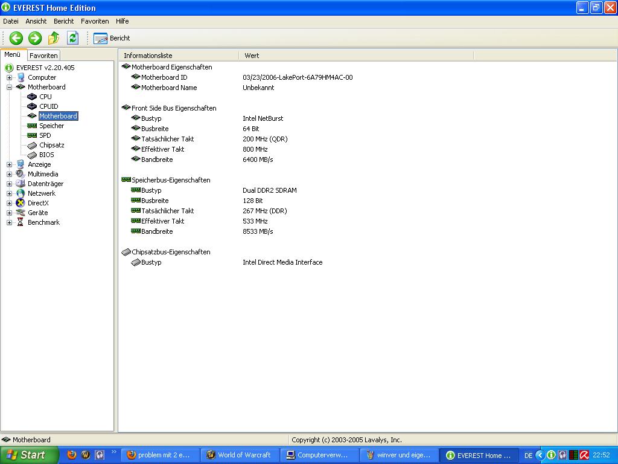Switch to 'winver und eige...' taskbar button

coord(399,455)
